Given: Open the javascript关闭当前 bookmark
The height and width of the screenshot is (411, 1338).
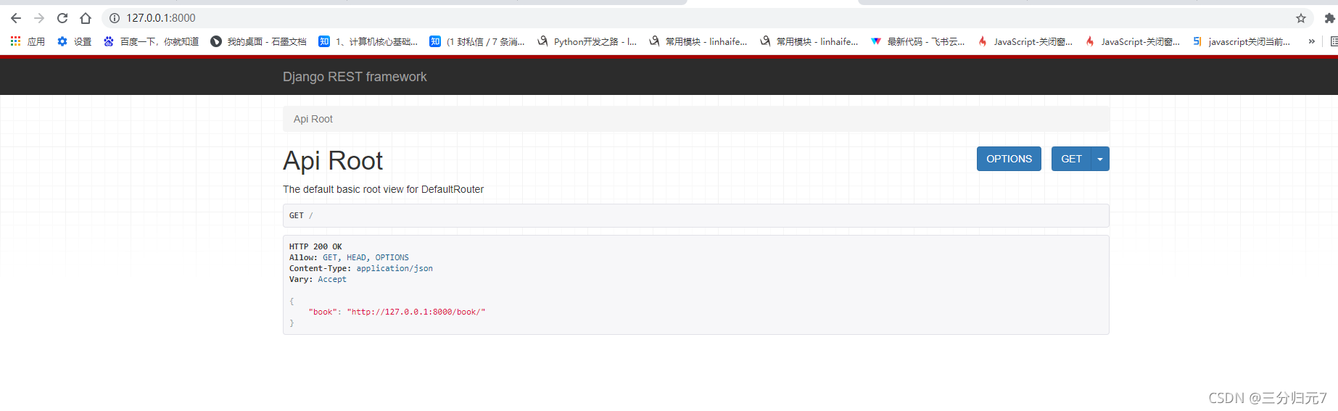Looking at the screenshot, I should (x=1241, y=41).
